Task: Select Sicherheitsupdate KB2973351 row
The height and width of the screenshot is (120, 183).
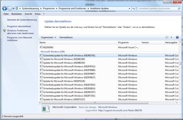Action: point(109,96)
